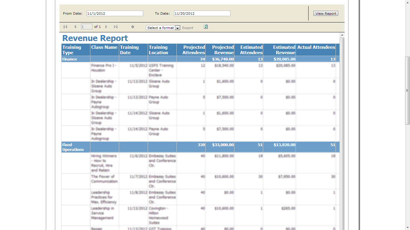The image size is (410, 230).
Task: Click the current page number box
Action: [x=86, y=27]
